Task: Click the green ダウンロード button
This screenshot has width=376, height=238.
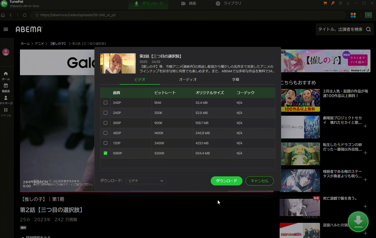Action: pos(226,181)
